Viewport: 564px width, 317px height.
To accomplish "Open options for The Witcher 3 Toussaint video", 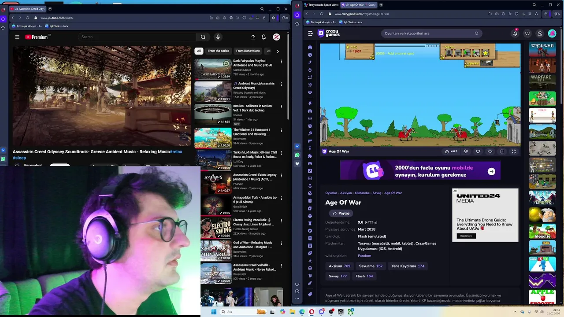I will point(281,130).
